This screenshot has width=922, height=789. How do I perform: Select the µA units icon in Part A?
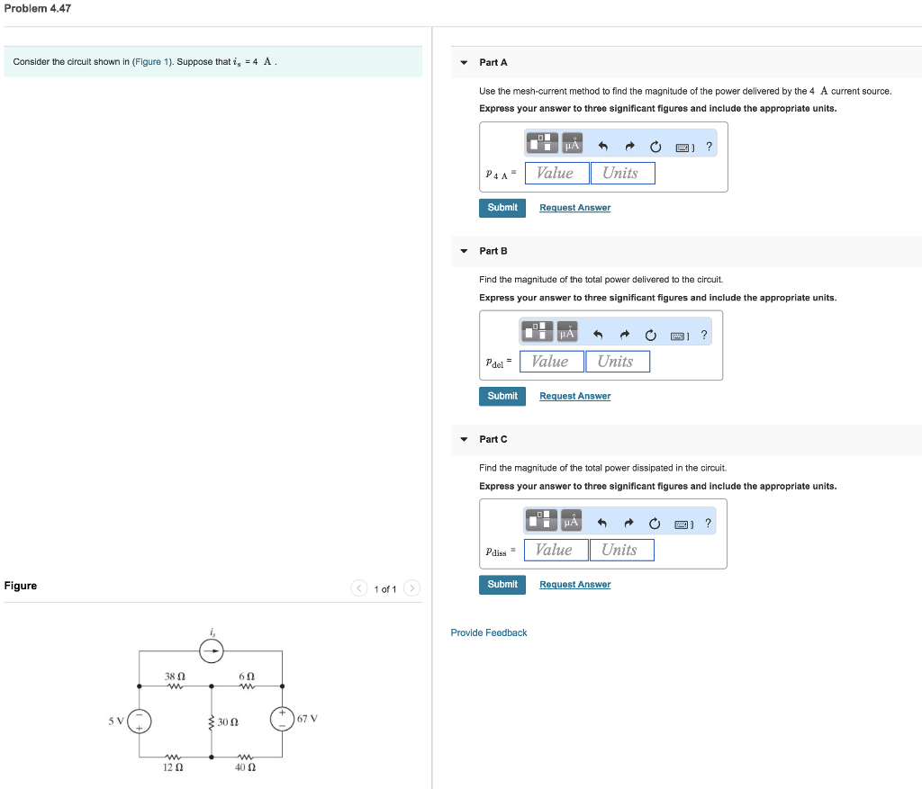[x=570, y=142]
